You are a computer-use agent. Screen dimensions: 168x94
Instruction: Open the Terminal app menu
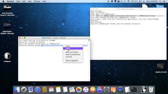(x=10, y=1)
